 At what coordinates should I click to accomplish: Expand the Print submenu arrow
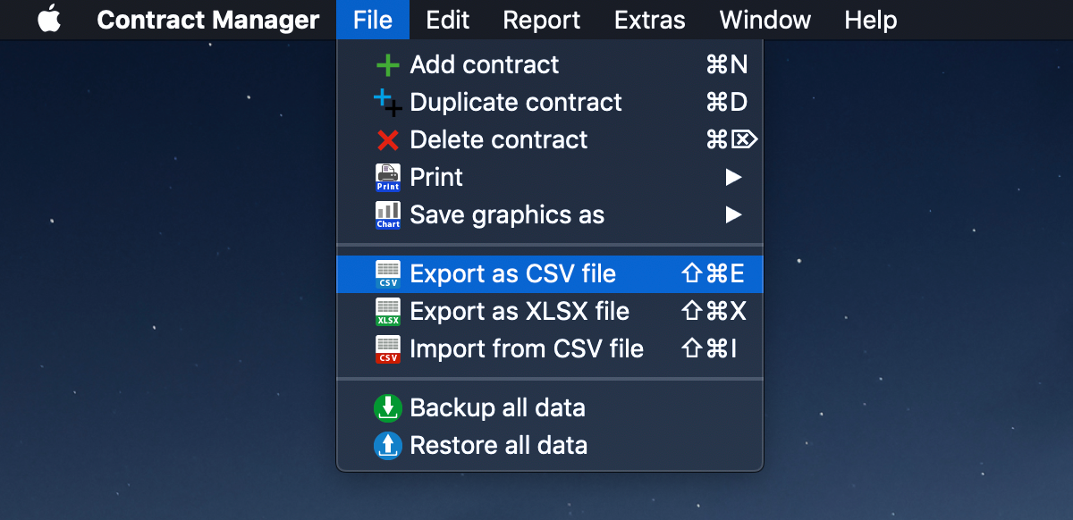coord(733,178)
